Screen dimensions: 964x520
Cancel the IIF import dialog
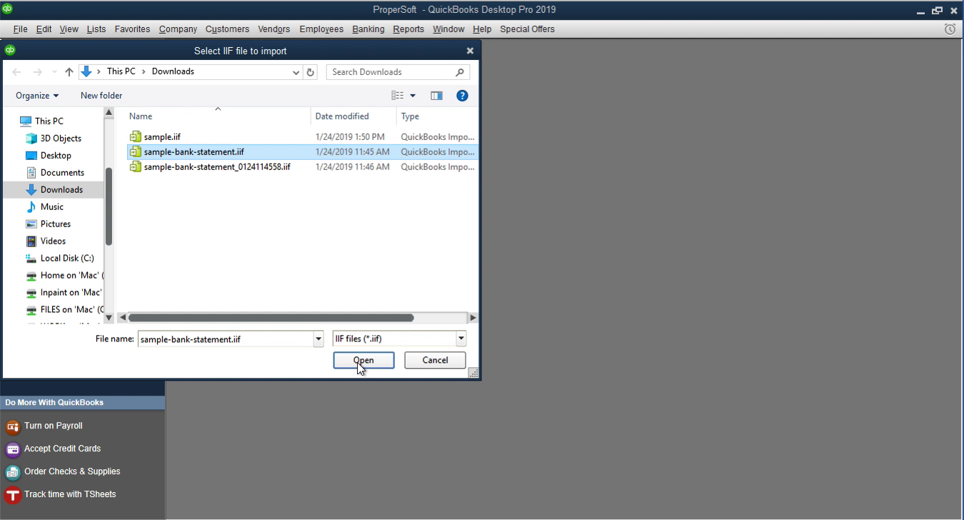435,360
